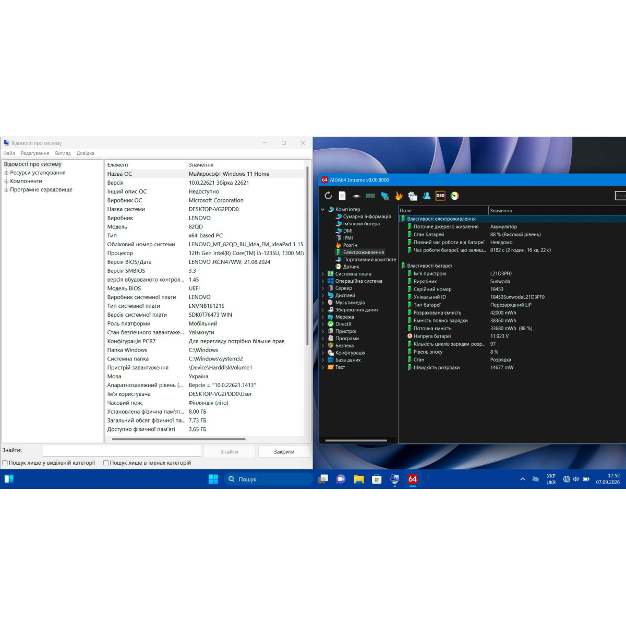The height and width of the screenshot is (626, 626).
Task: Open the monitor diagnostics icon in AIDA64
Action: point(385,196)
